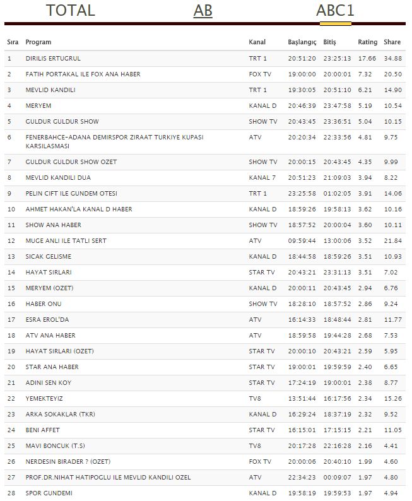This screenshot has height=501, width=412.
Task: Select the SPOR GUNDEMI row
Action: 204,493
